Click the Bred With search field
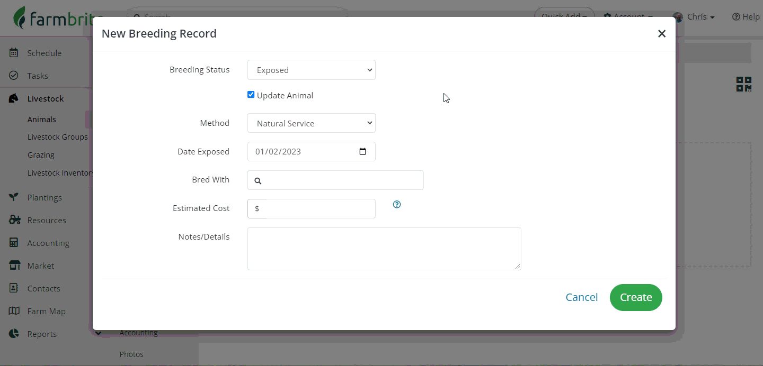 tap(335, 180)
